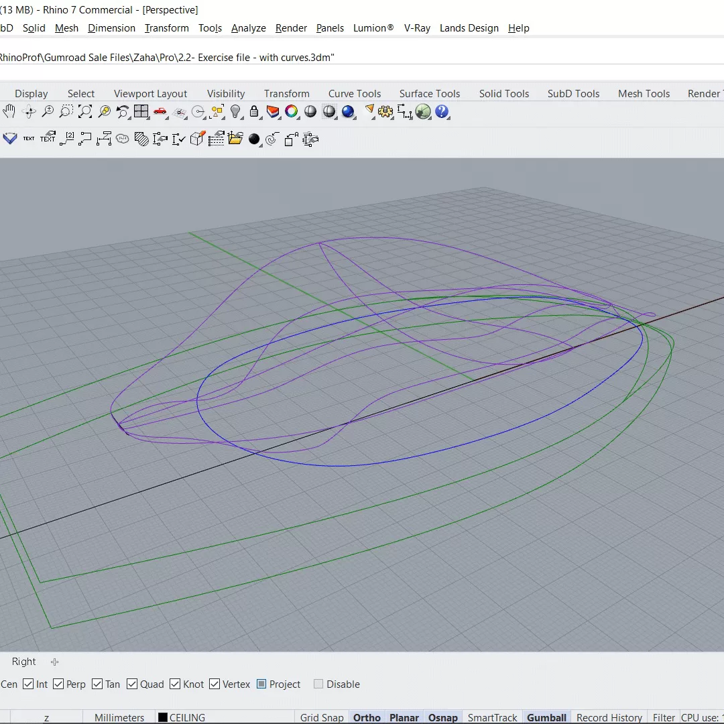Click the light bulb hide objects icon
The image size is (724, 724).
tap(235, 111)
